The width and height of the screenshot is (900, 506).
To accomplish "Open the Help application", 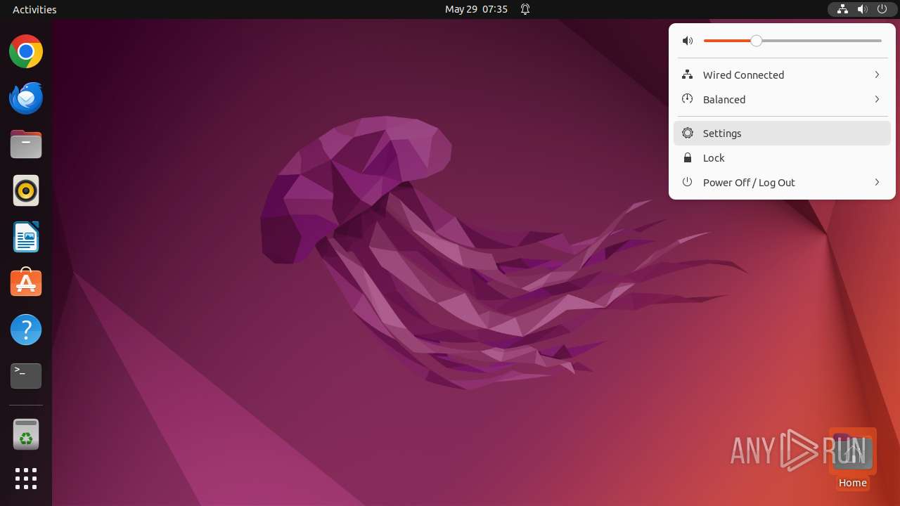I will (x=26, y=330).
